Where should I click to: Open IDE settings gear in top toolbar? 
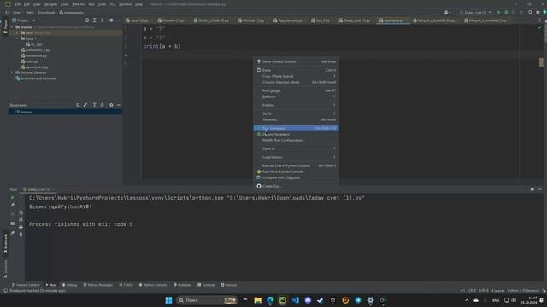538,12
